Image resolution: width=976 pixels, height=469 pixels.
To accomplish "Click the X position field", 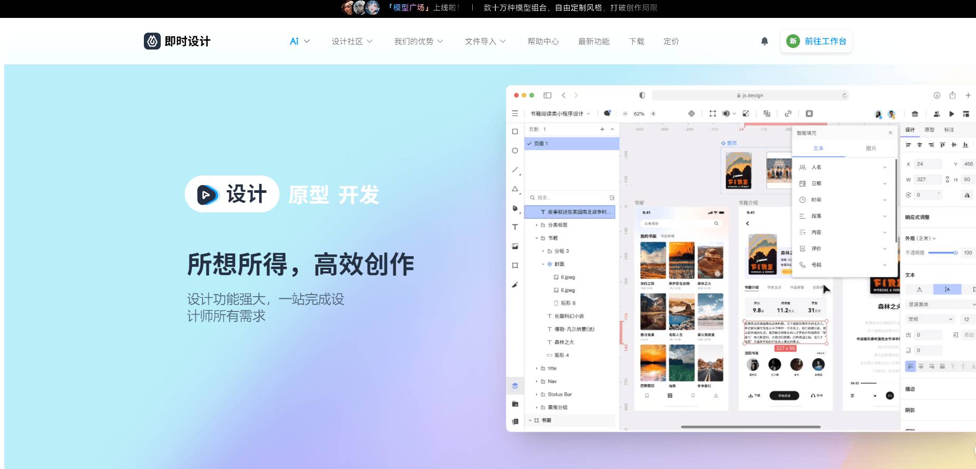I will point(928,164).
